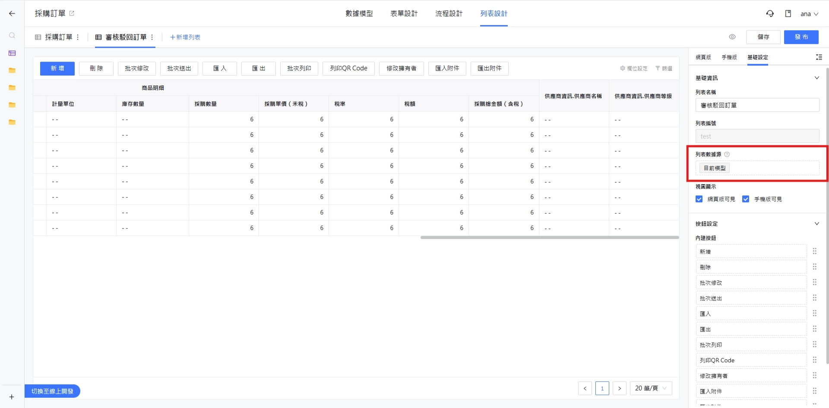
Task: Open 欄位設定 column settings gear
Action: [634, 68]
